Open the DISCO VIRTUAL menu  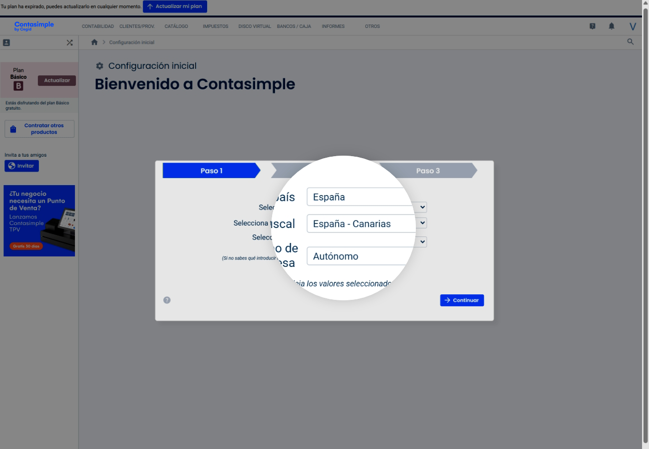click(255, 26)
